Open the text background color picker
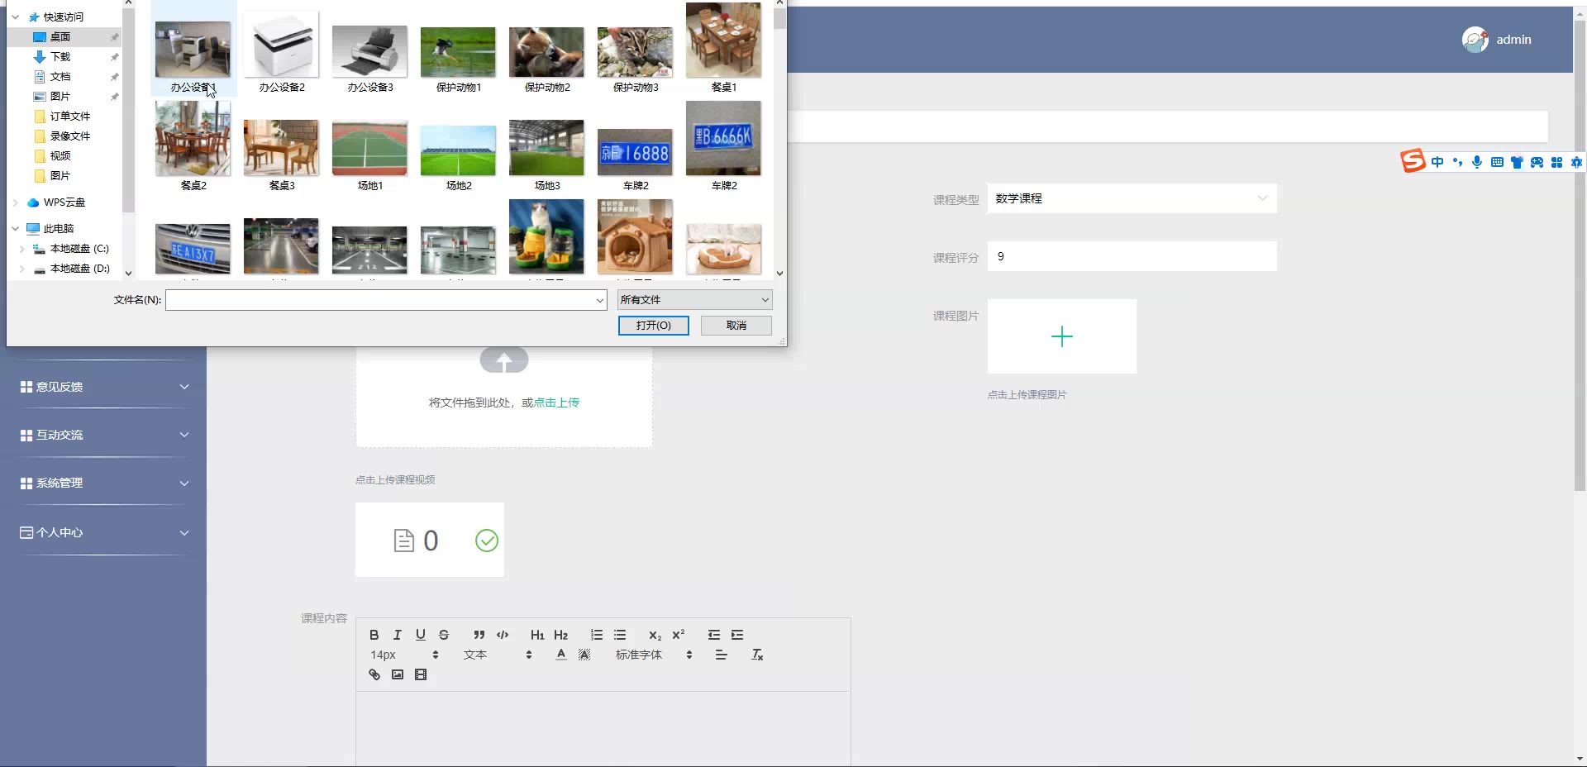Screen dimensions: 1587x767 click(x=584, y=655)
